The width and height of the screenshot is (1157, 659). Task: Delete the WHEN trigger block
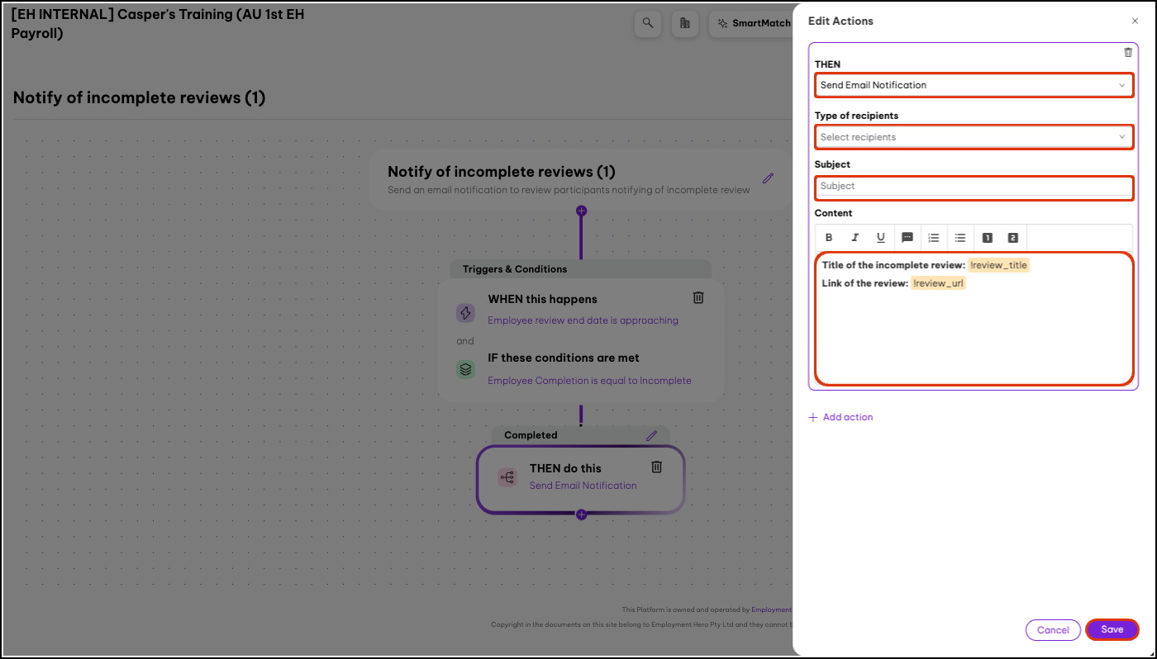(698, 297)
